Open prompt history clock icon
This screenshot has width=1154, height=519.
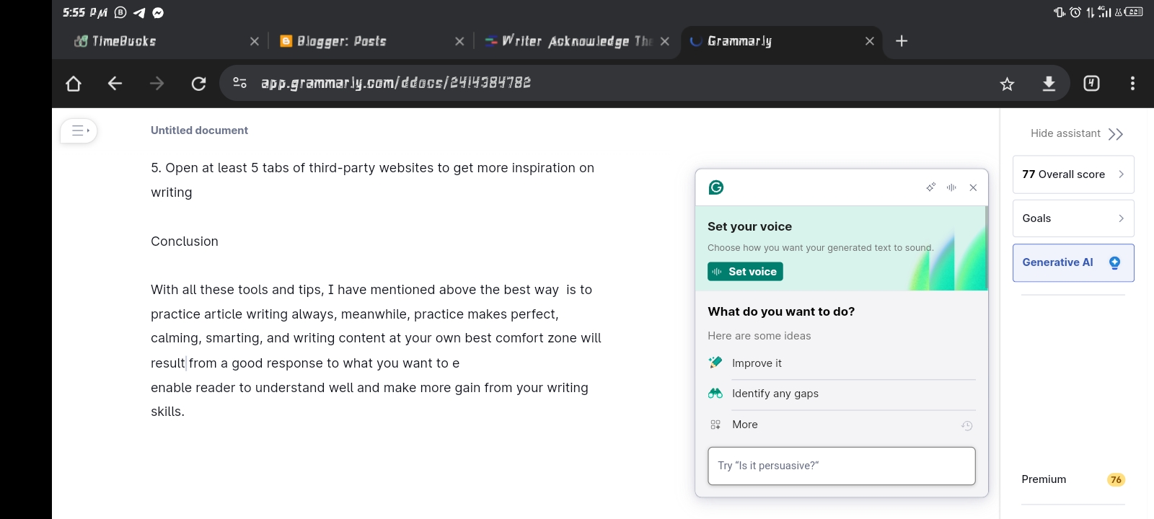pos(966,425)
